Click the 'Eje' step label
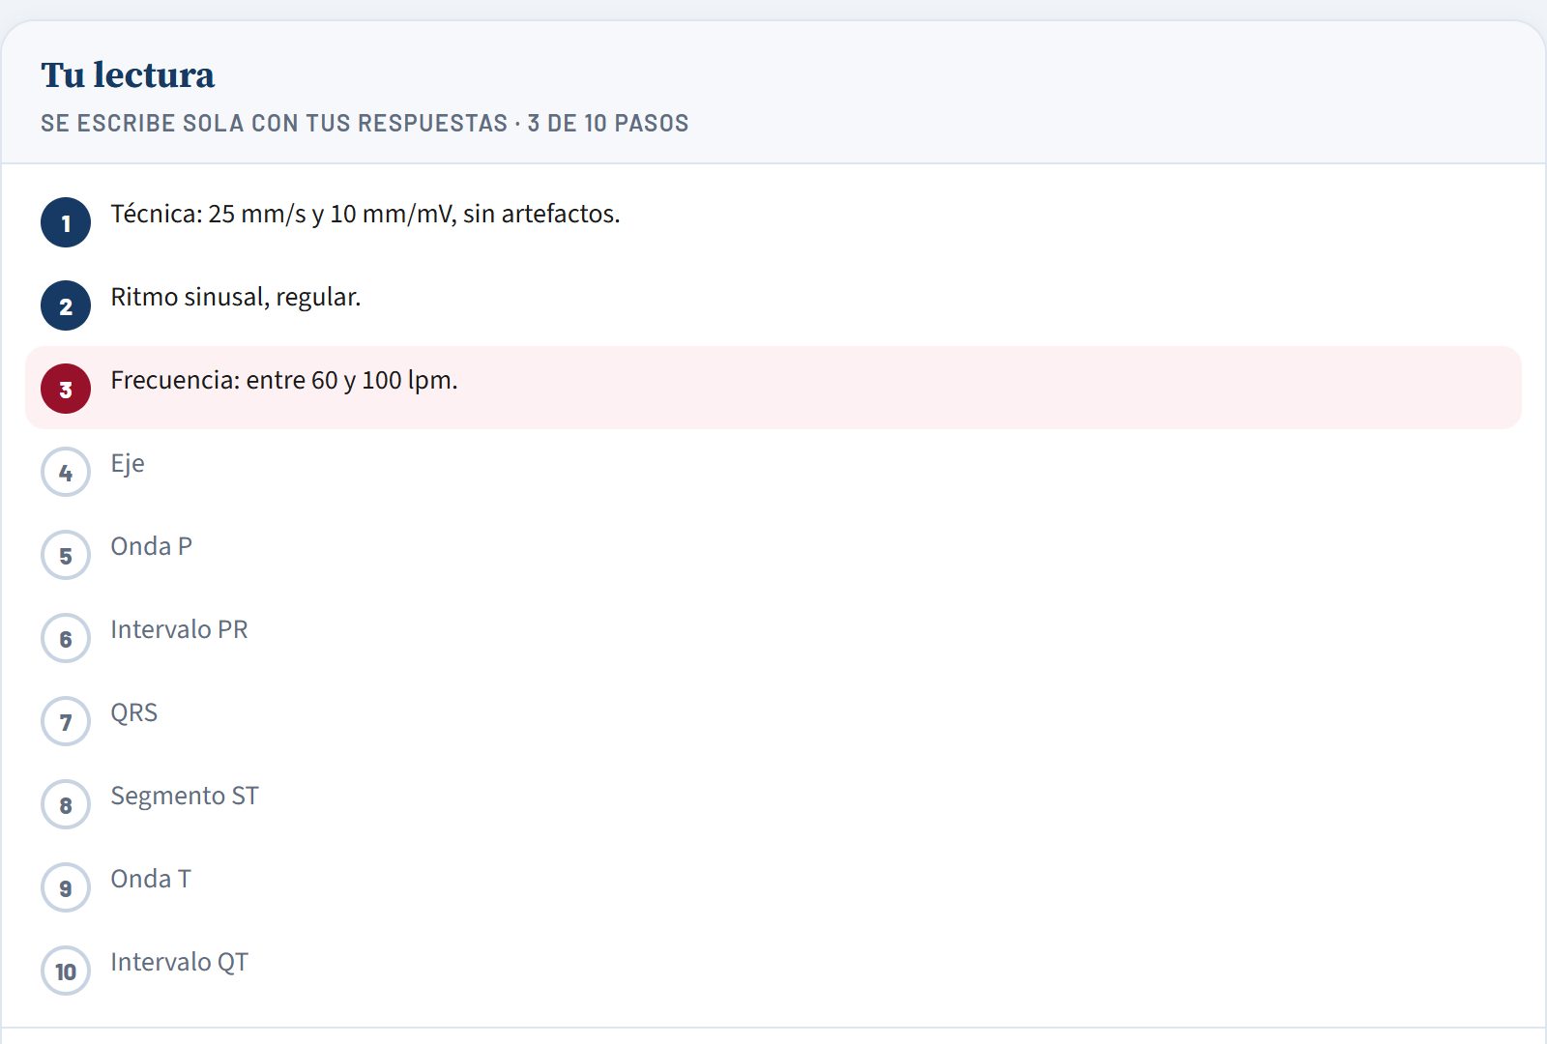This screenshot has width=1547, height=1044. point(128,464)
